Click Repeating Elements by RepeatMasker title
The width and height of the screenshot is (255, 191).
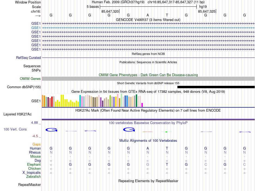coord(148,181)
